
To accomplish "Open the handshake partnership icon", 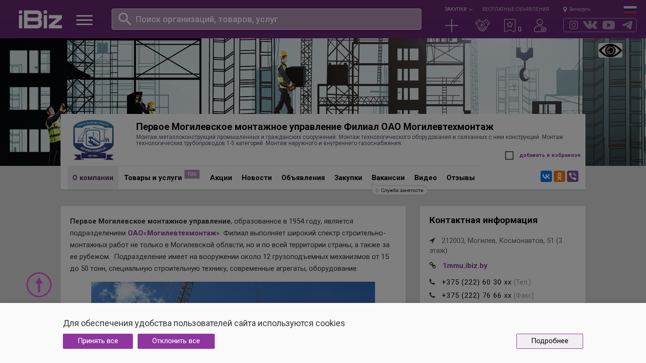I will pos(482,26).
